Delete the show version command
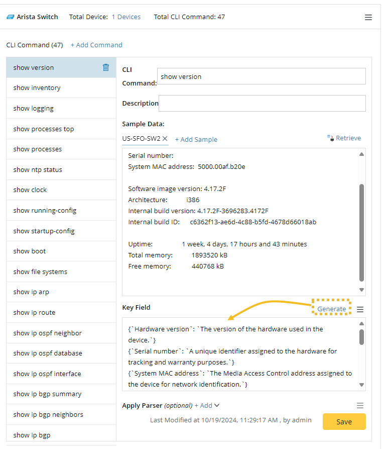387x449 pixels. pyautogui.click(x=106, y=67)
